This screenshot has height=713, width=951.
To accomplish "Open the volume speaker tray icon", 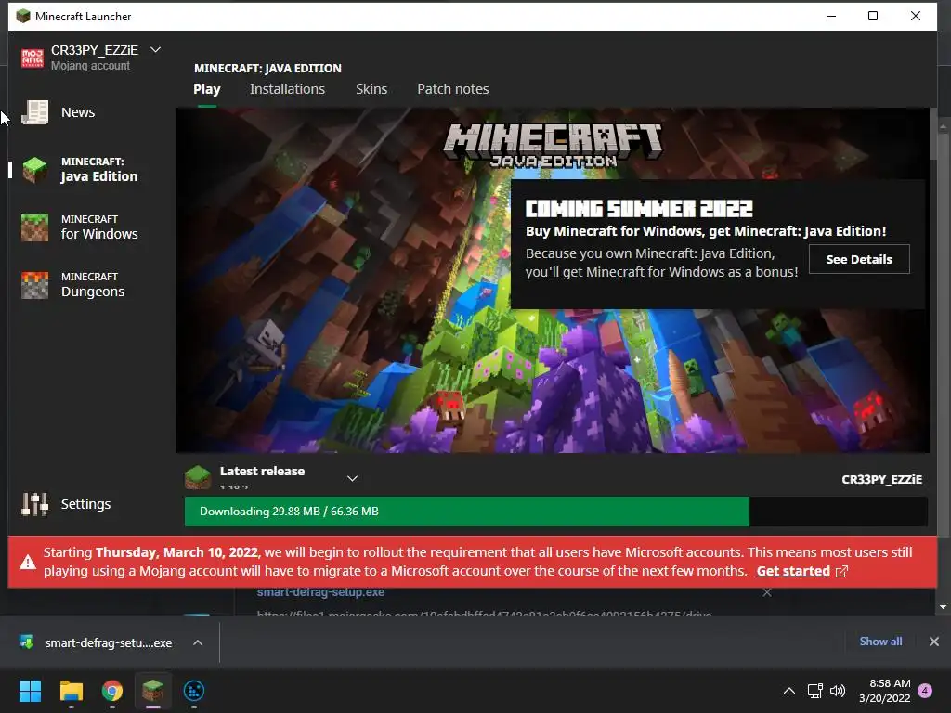I will tap(838, 691).
